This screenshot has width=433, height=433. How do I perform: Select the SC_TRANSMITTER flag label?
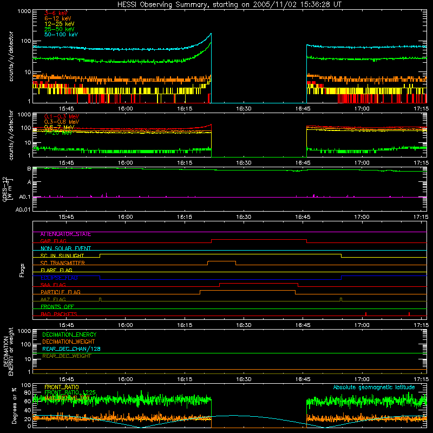click(63, 263)
